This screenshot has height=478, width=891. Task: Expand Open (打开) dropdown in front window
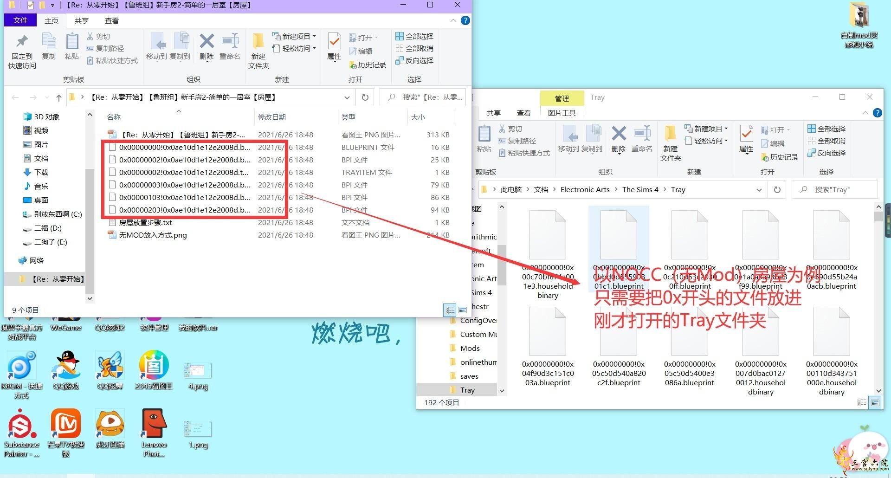[x=364, y=38]
